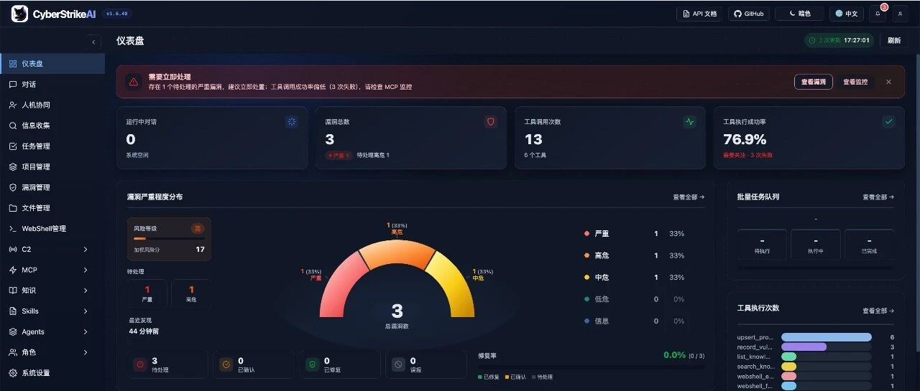The image size is (920, 391).
Task: Open the 仪表盘 dashboard menu item
Action: (x=52, y=64)
